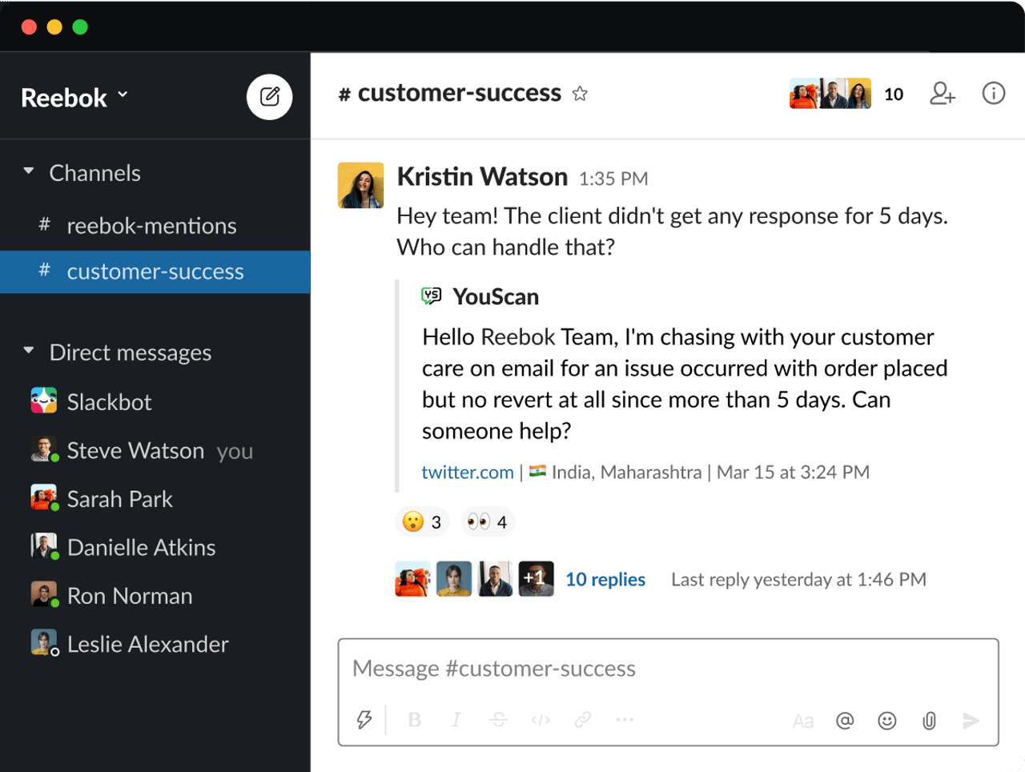Screen dimensions: 1025x772
Task: Click the lightning bolt shortcuts icon
Action: pos(364,719)
